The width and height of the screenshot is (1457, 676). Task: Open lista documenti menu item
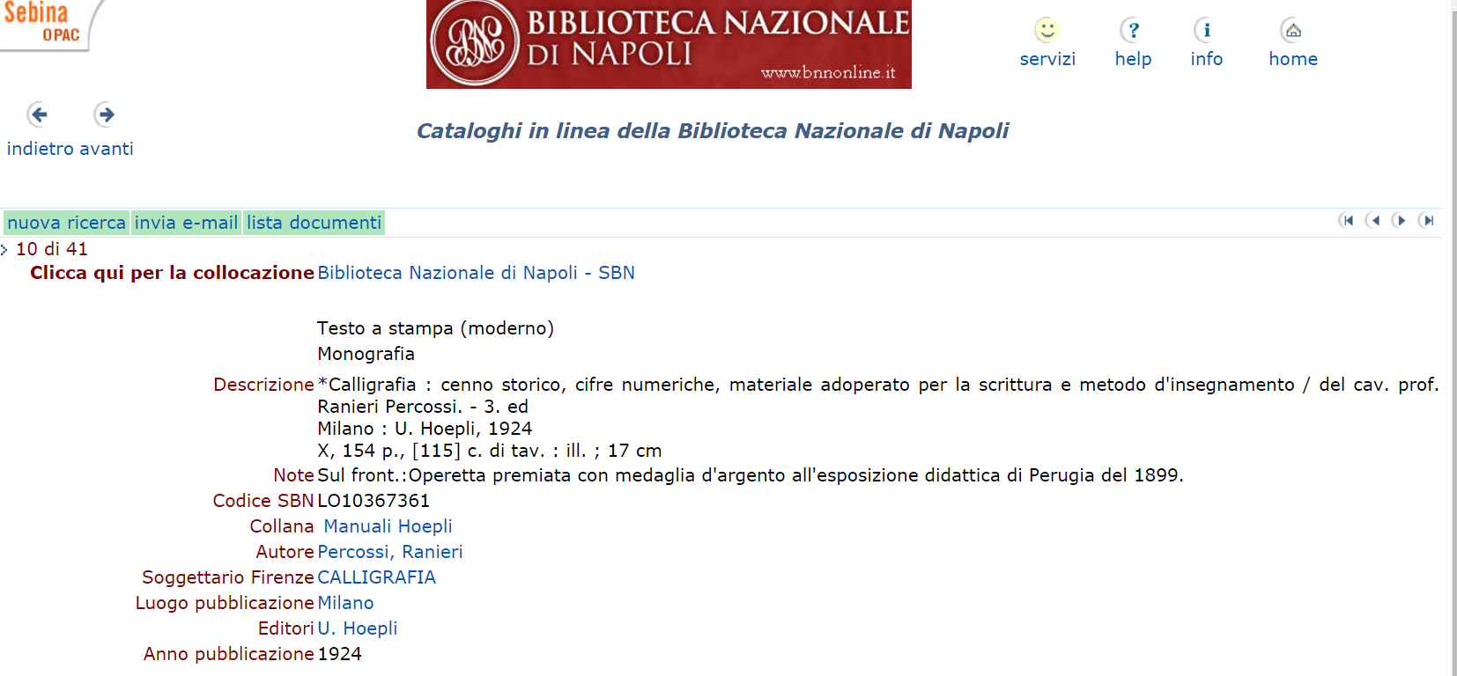tap(314, 223)
